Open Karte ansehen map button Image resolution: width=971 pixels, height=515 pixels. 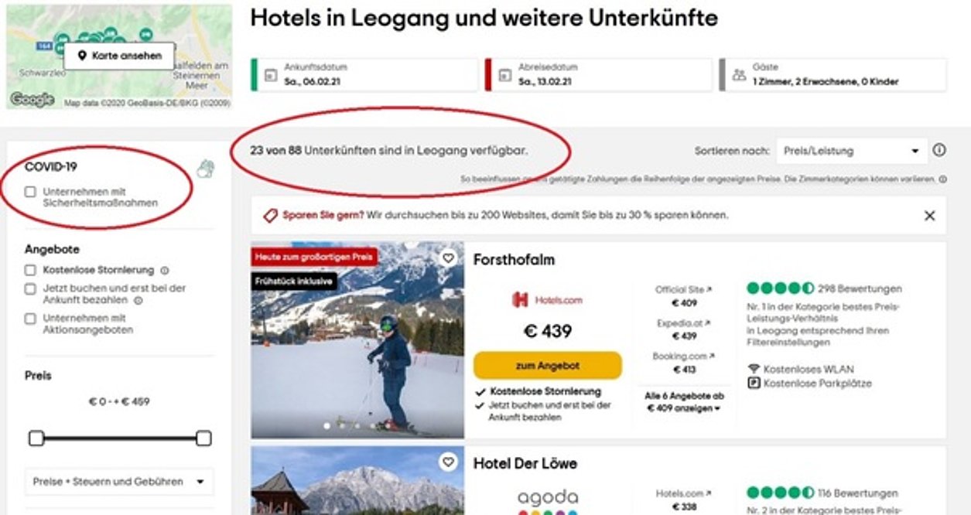click(119, 56)
